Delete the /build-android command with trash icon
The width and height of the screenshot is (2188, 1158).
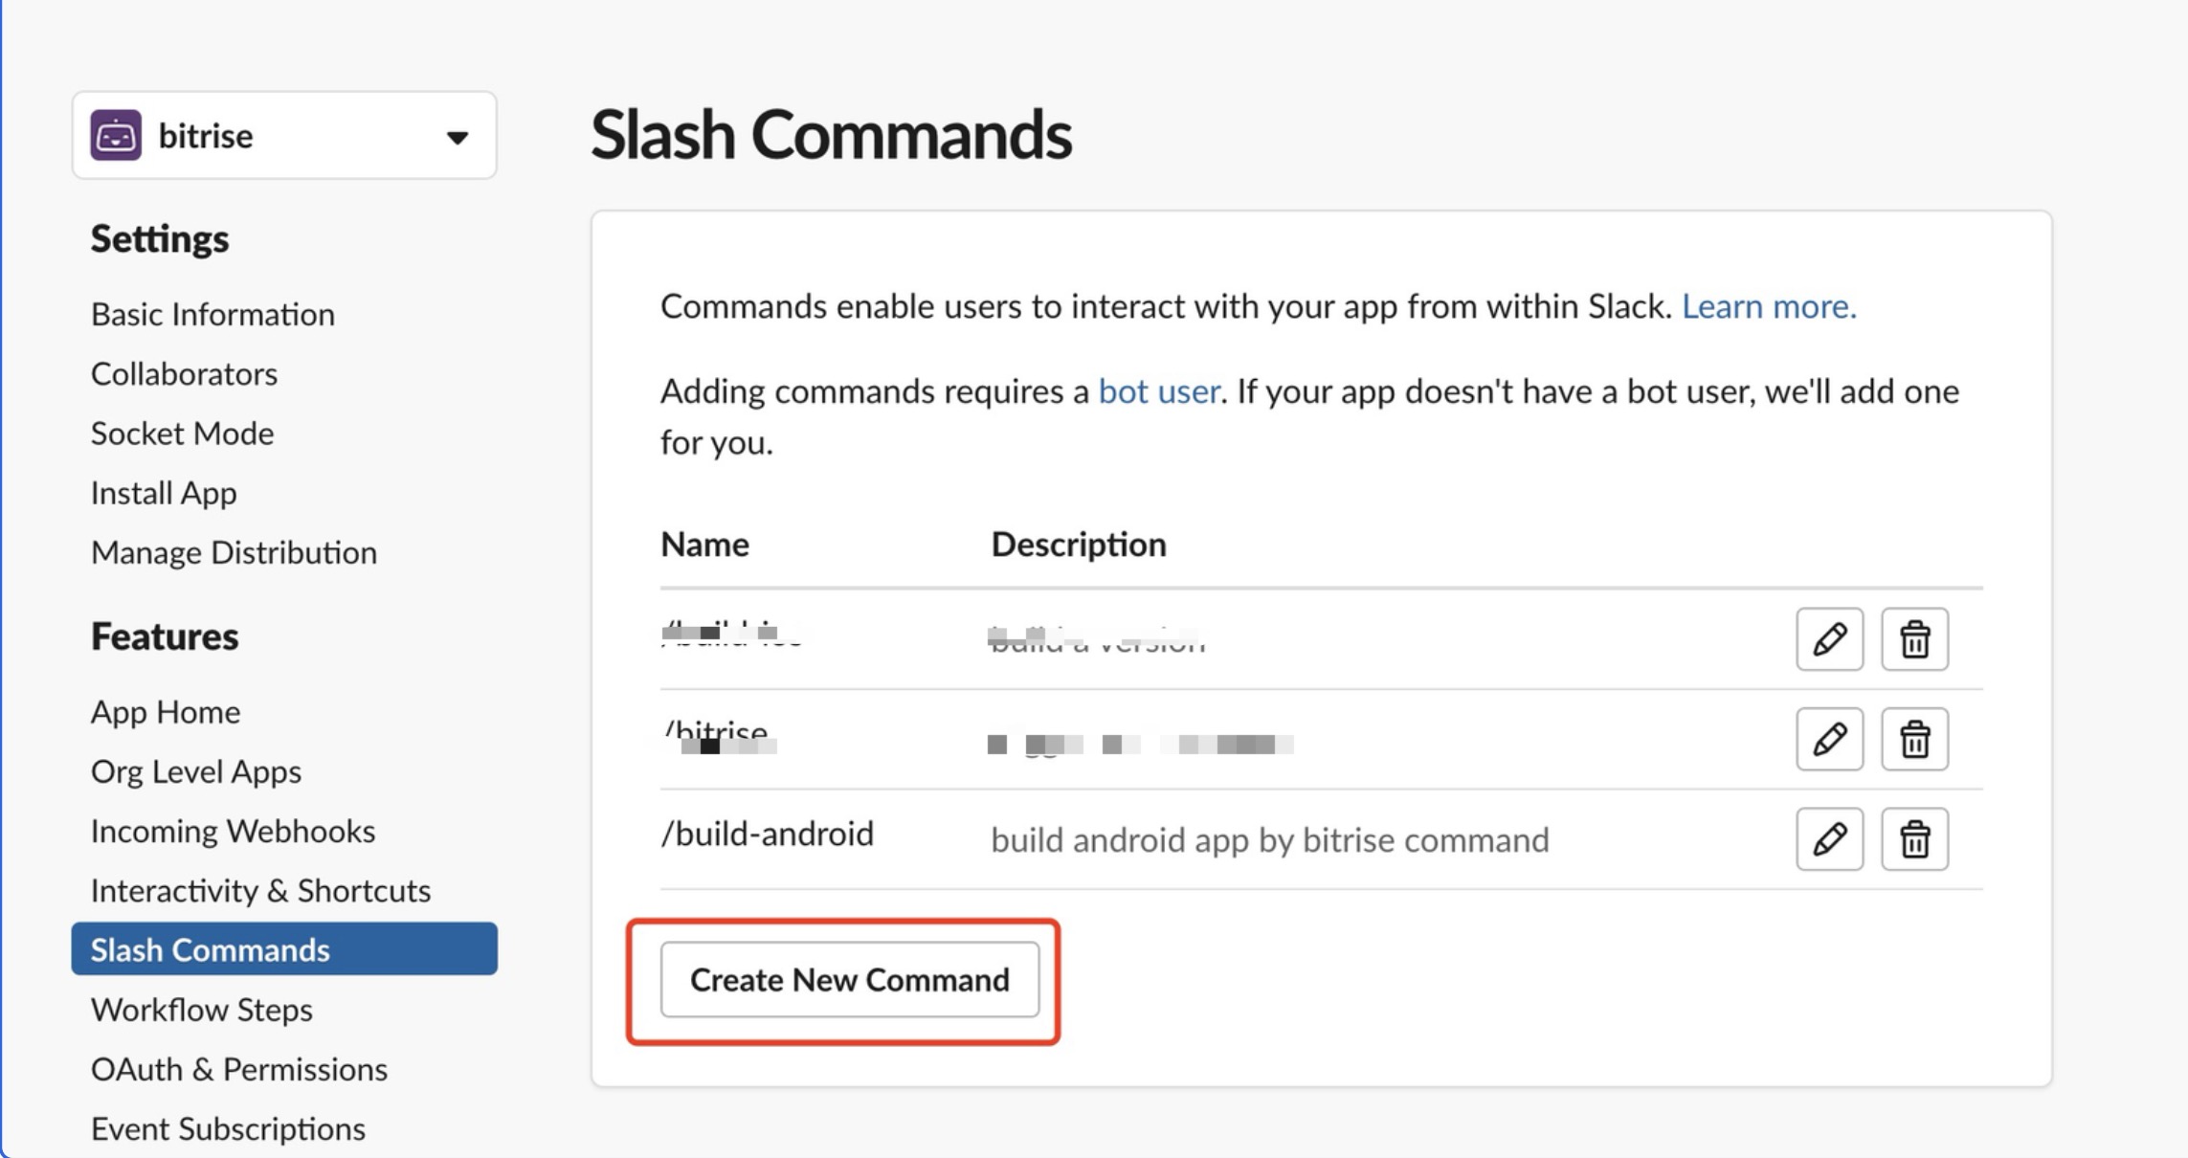pos(1914,839)
